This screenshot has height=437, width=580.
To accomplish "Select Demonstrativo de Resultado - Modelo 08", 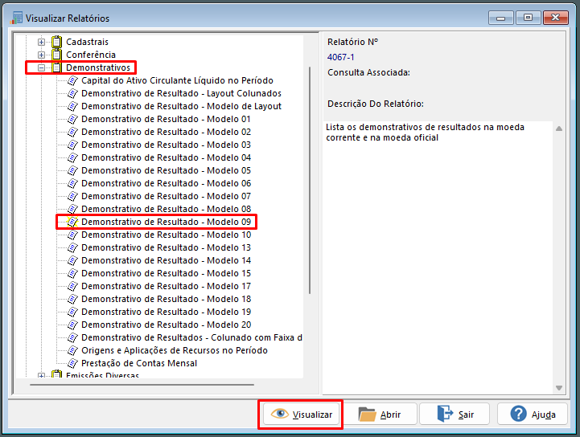I will pyautogui.click(x=166, y=209).
